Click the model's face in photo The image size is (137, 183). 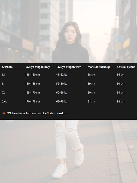pyautogui.click(x=70, y=34)
